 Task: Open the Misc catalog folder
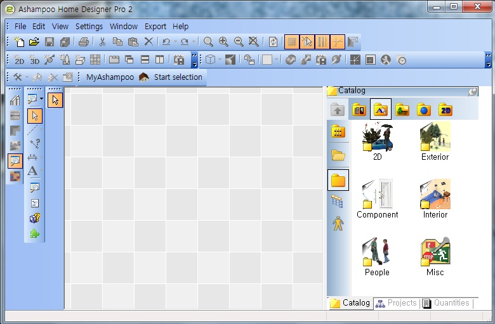pyautogui.click(x=435, y=257)
